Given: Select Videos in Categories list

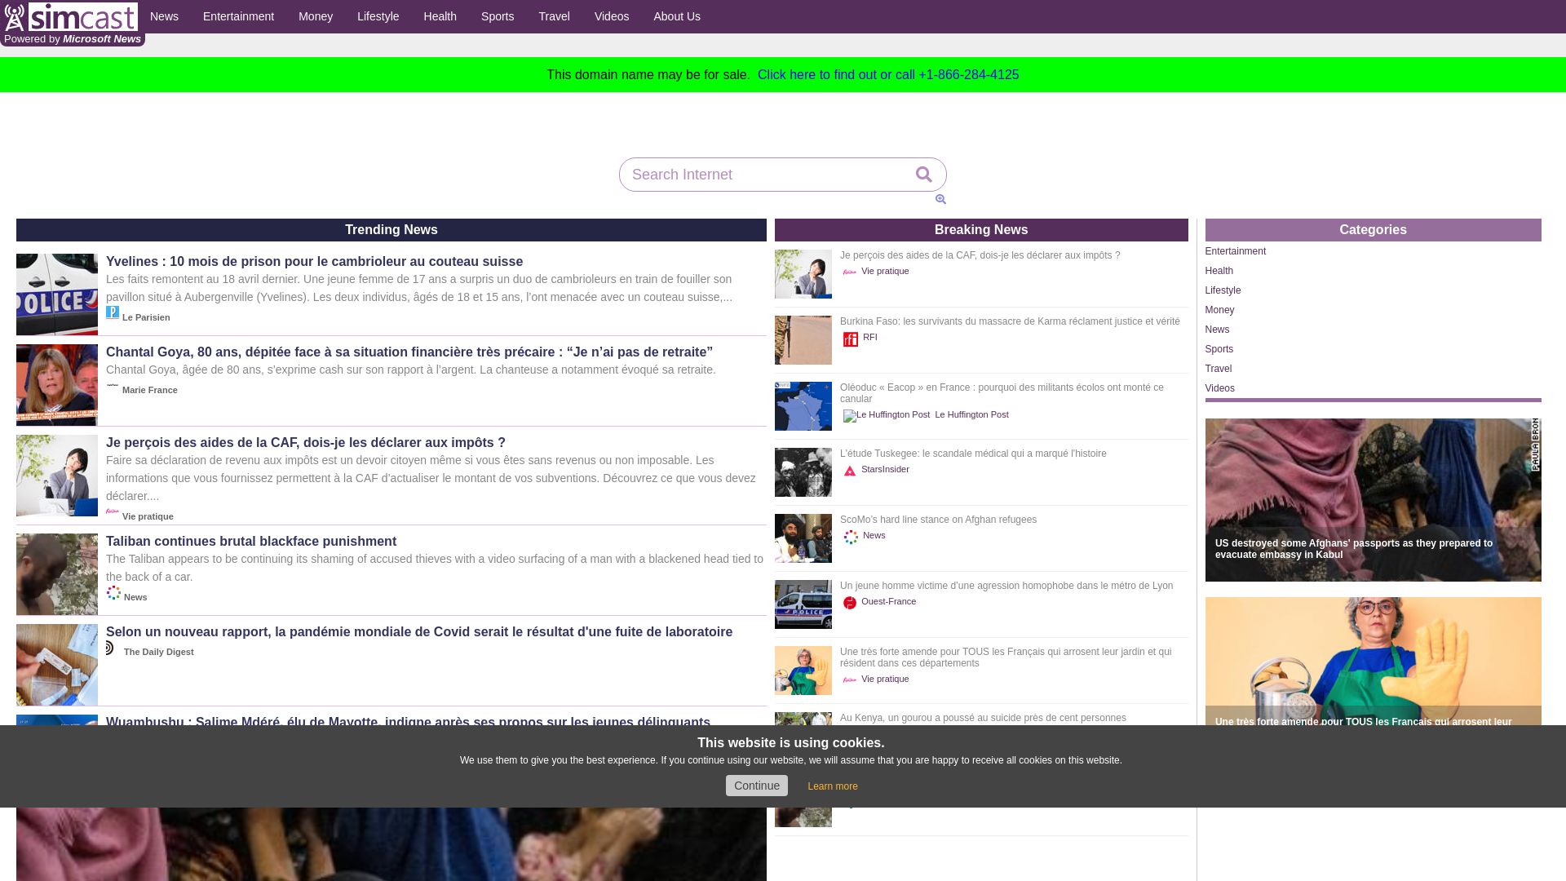Looking at the screenshot, I should tap(1219, 388).
